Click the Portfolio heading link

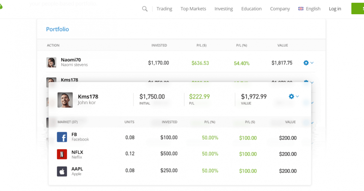(57, 29)
